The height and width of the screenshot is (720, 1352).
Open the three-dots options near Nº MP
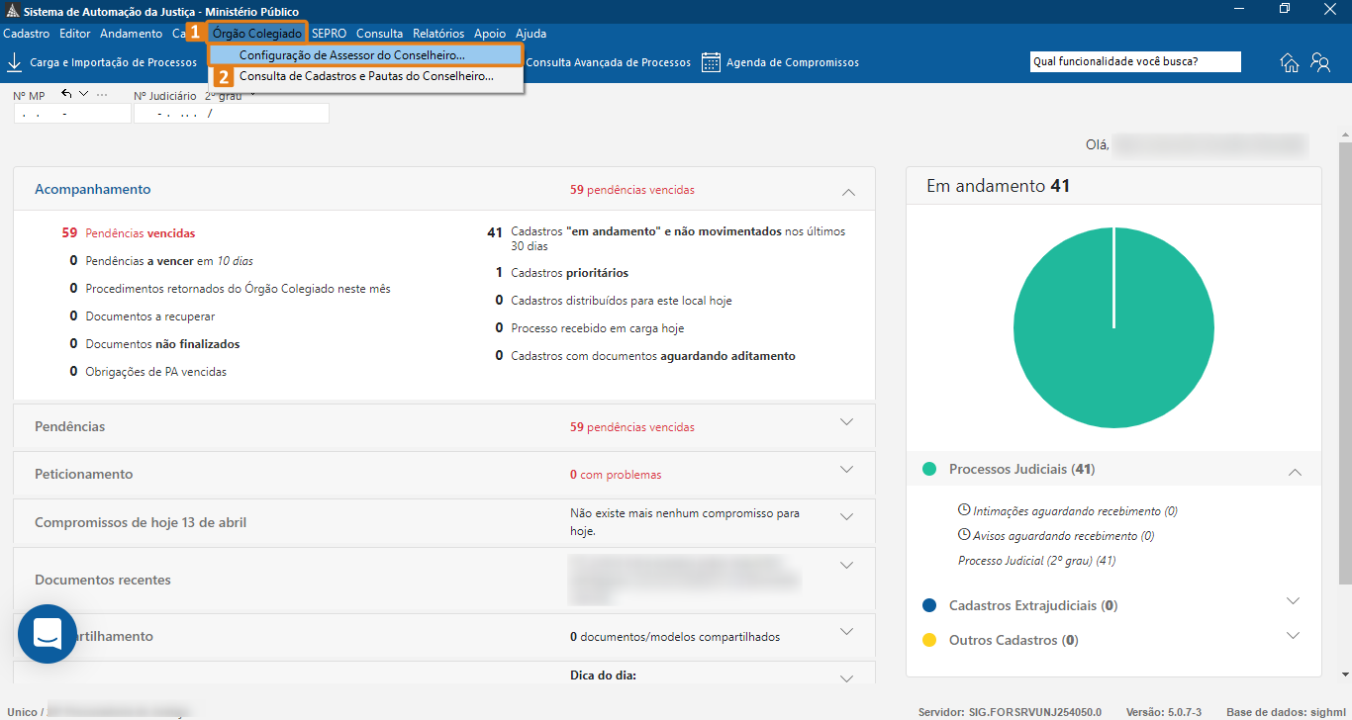coord(102,95)
